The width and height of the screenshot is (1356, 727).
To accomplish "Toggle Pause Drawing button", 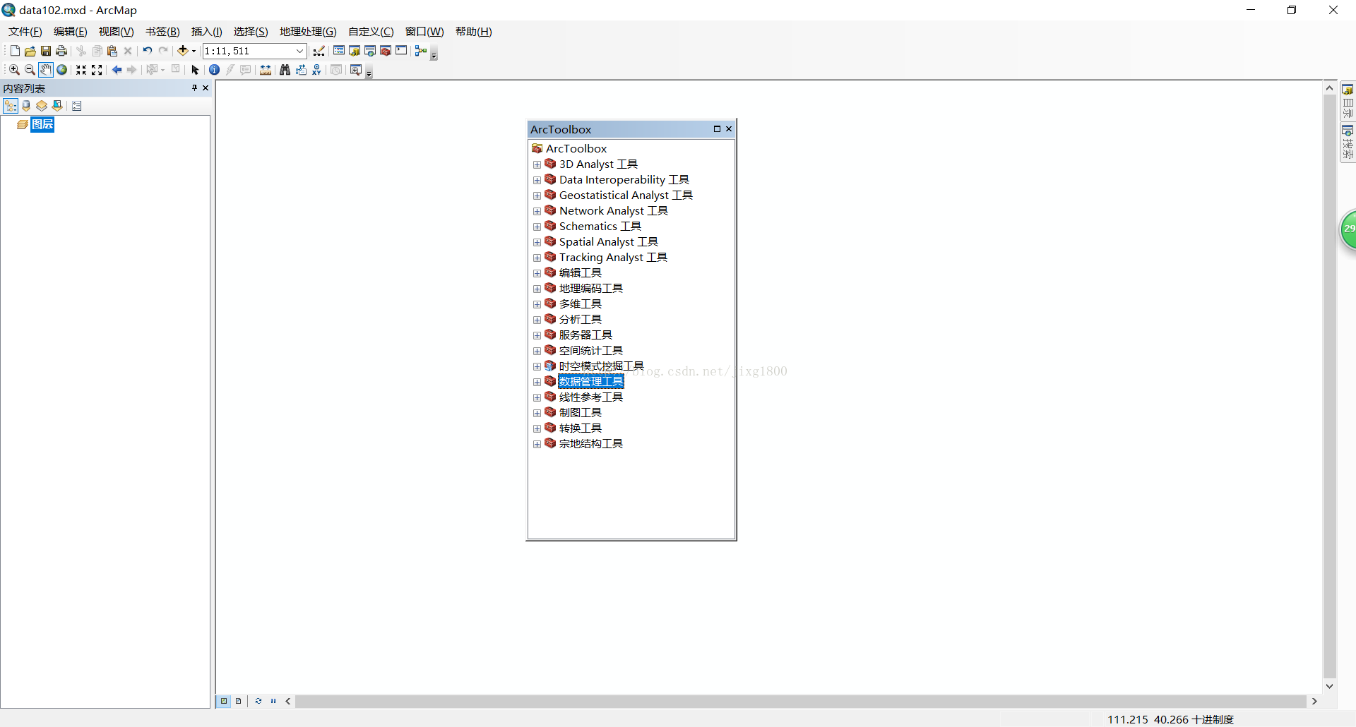I will point(273,701).
